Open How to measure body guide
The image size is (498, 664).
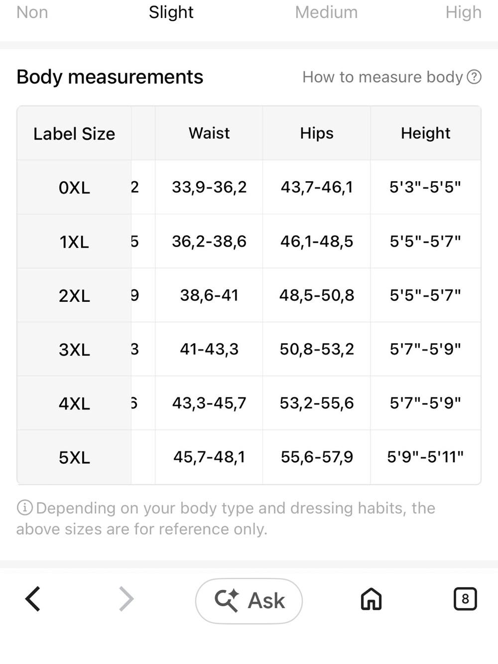tap(383, 77)
